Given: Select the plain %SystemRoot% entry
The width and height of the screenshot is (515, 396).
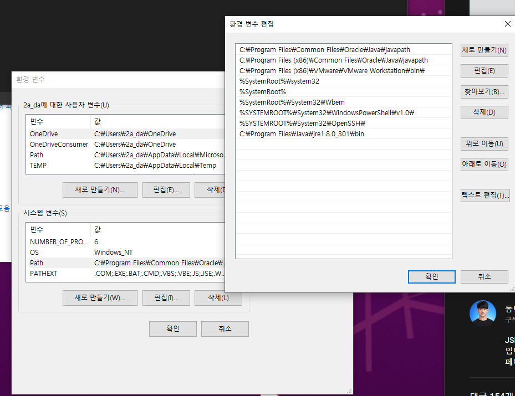Looking at the screenshot, I should coord(344,91).
